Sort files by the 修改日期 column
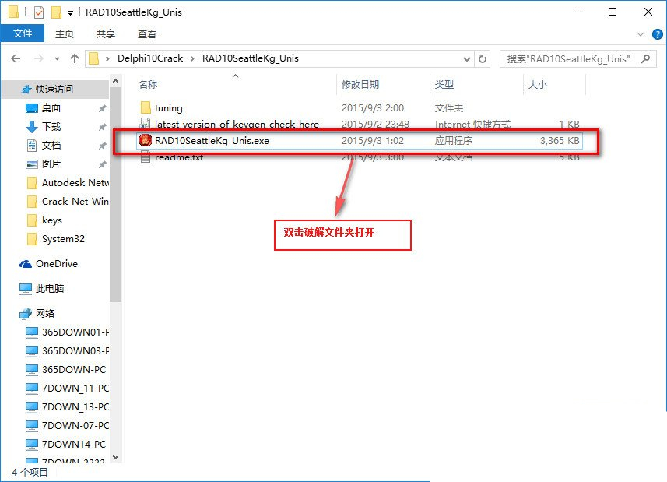 click(x=360, y=84)
